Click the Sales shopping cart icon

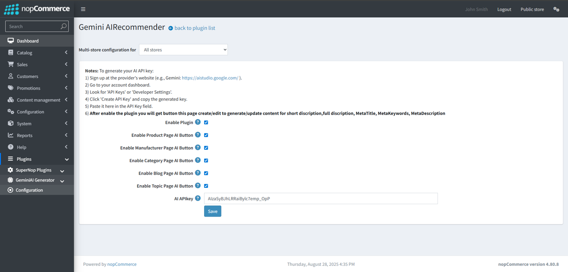pyautogui.click(x=11, y=64)
